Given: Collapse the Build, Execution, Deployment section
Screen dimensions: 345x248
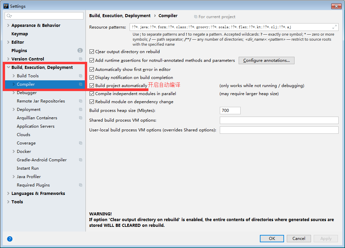Looking at the screenshot, I should tap(8, 68).
